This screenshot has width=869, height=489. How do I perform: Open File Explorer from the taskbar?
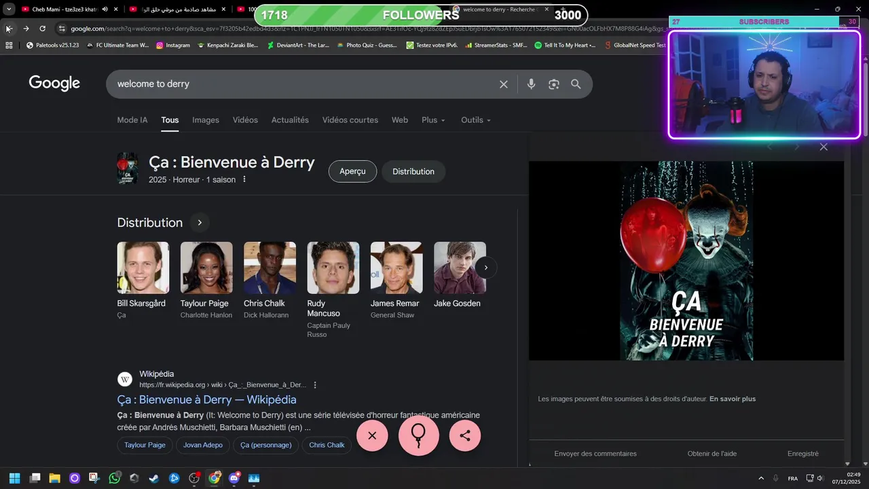tap(54, 478)
